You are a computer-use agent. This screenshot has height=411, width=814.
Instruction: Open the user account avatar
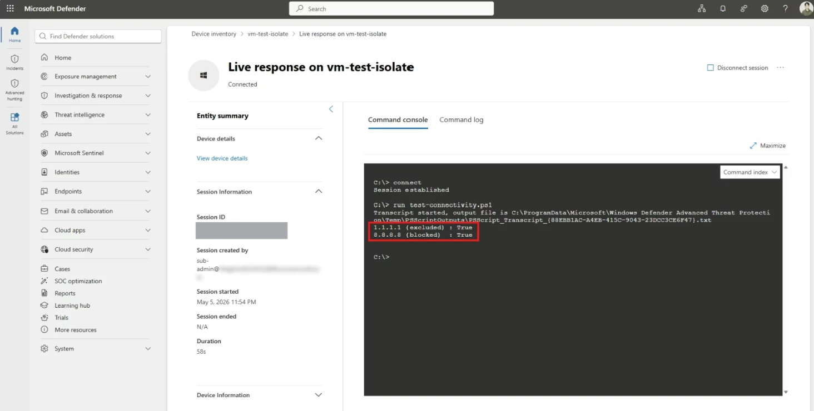point(806,8)
